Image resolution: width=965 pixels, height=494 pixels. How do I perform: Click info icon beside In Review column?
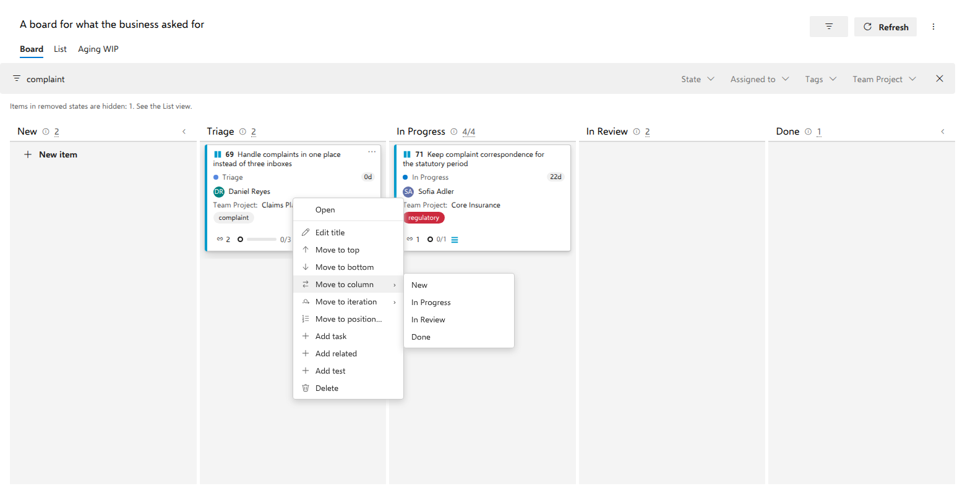pyautogui.click(x=637, y=132)
